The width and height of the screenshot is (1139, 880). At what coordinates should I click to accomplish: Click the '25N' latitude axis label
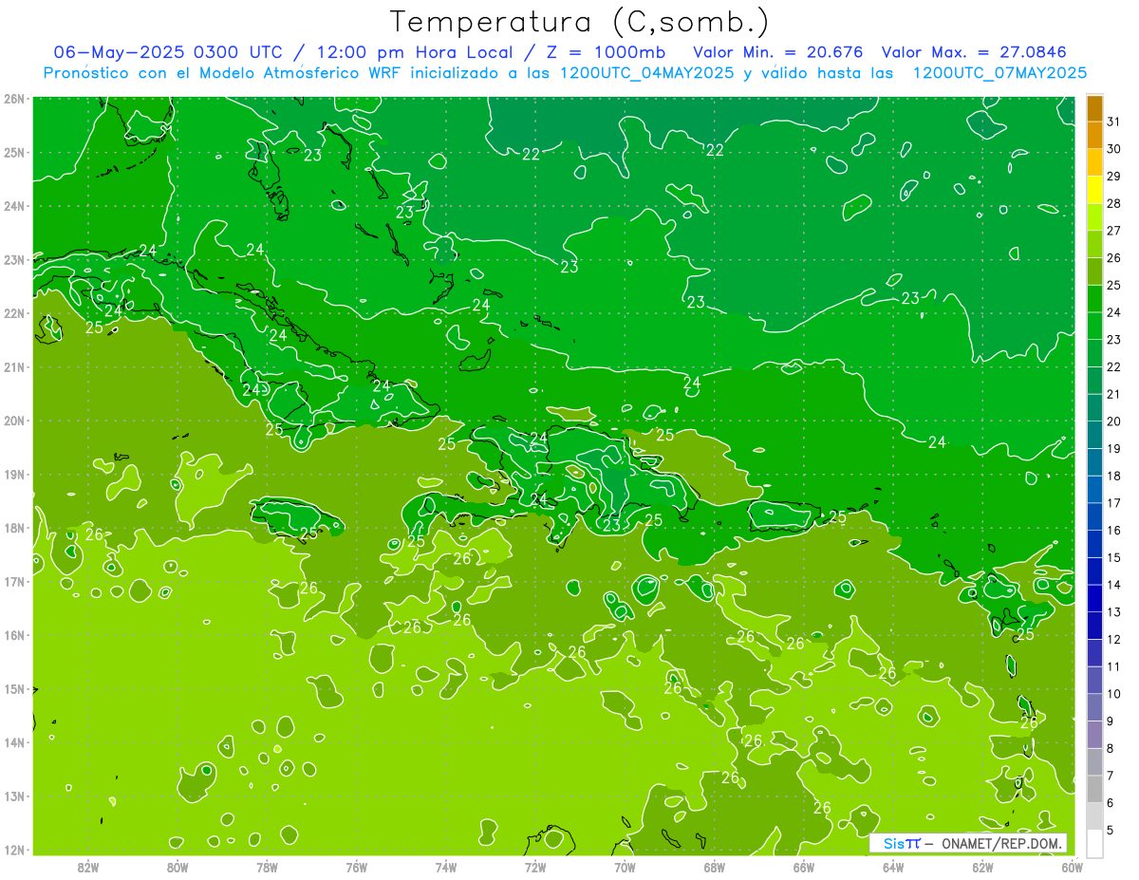click(14, 152)
